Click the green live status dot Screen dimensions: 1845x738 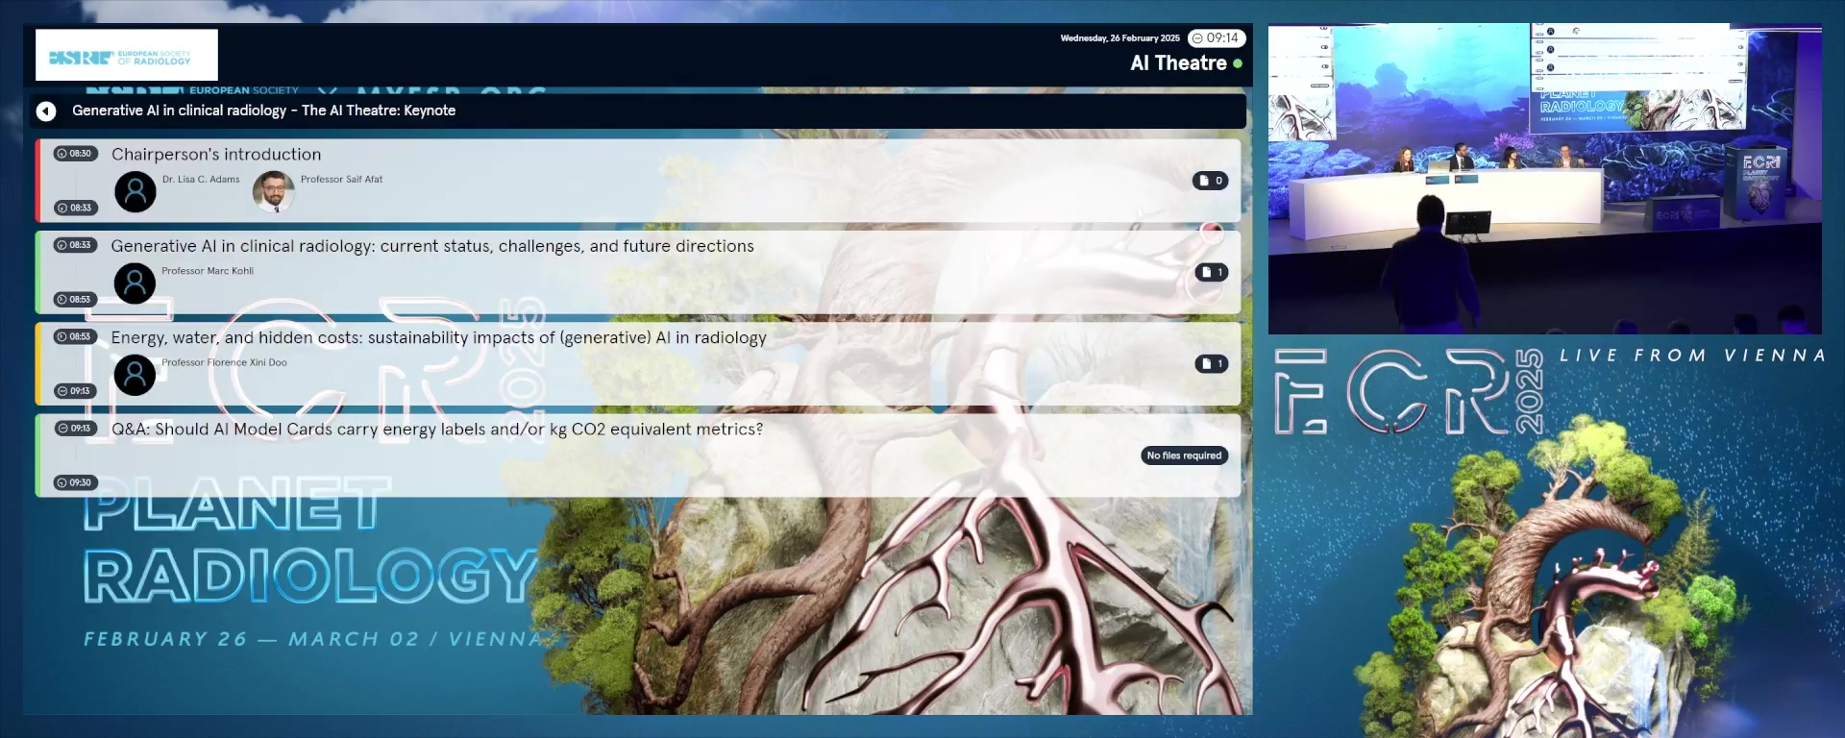tap(1238, 63)
